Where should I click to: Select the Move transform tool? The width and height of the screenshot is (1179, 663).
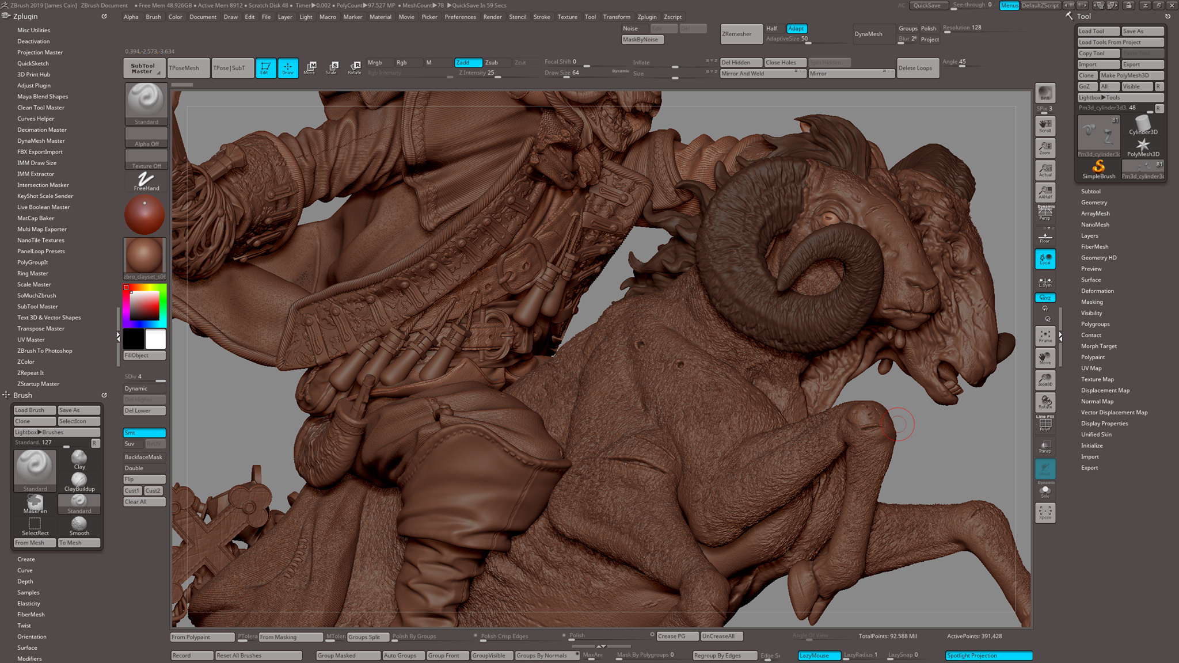point(310,68)
